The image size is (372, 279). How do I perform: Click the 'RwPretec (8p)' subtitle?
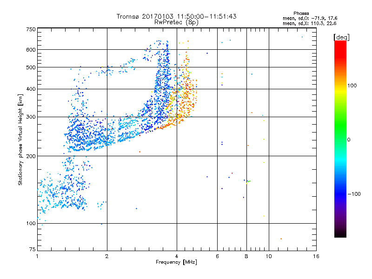pos(176,22)
